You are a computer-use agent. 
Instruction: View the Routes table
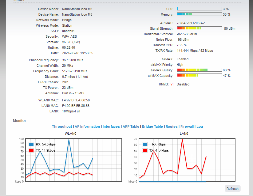(x=172, y=126)
